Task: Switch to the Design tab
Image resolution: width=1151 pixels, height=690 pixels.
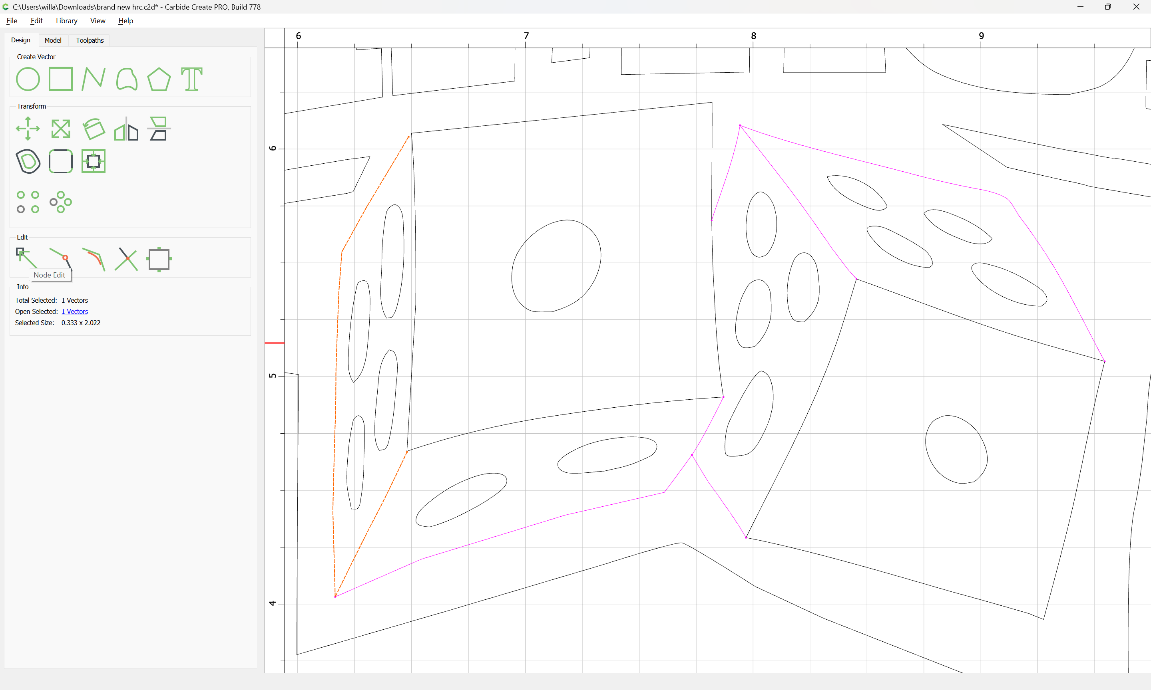Action: click(x=20, y=40)
